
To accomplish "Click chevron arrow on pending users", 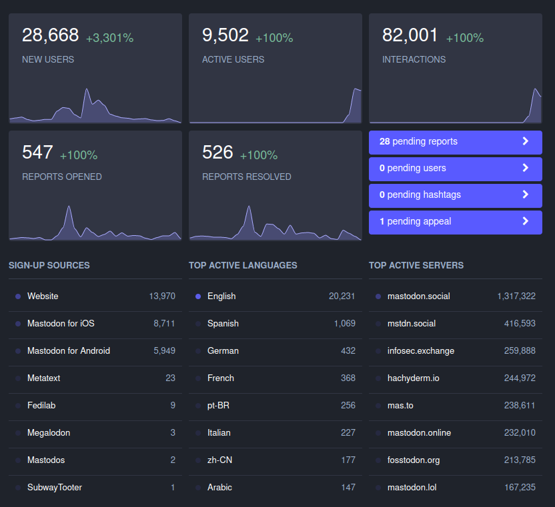I will [x=525, y=168].
